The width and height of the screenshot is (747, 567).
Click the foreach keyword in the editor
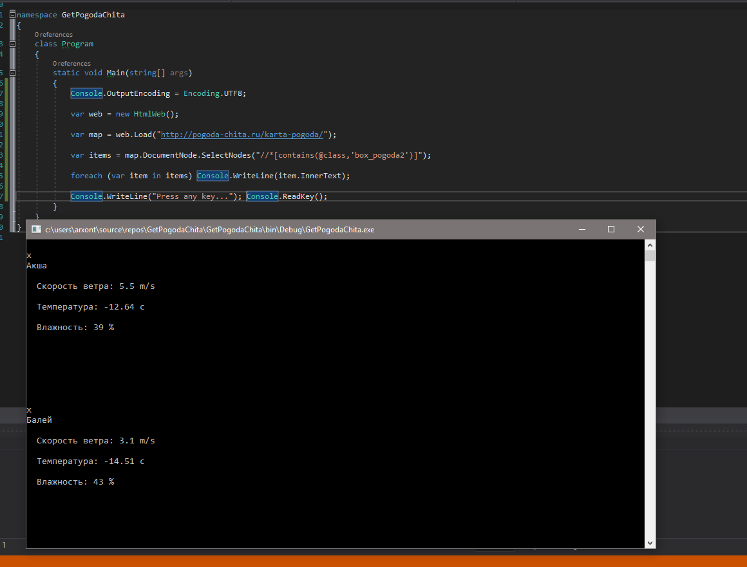pyautogui.click(x=86, y=176)
